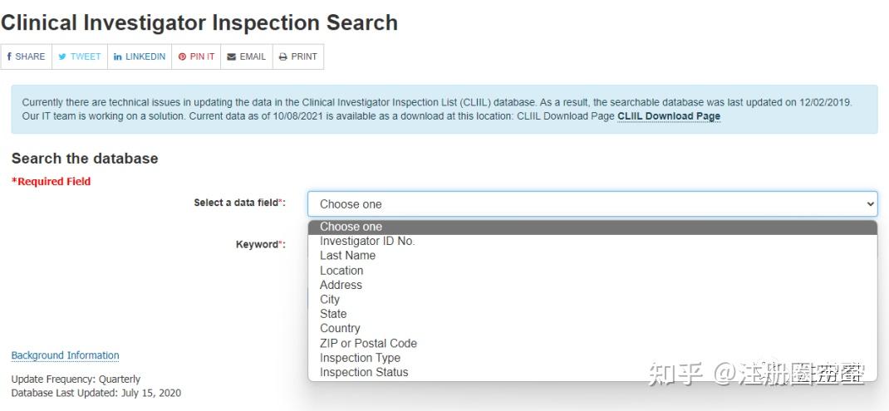
Task: Pick 'State' from the dropdown list
Action: click(x=333, y=314)
